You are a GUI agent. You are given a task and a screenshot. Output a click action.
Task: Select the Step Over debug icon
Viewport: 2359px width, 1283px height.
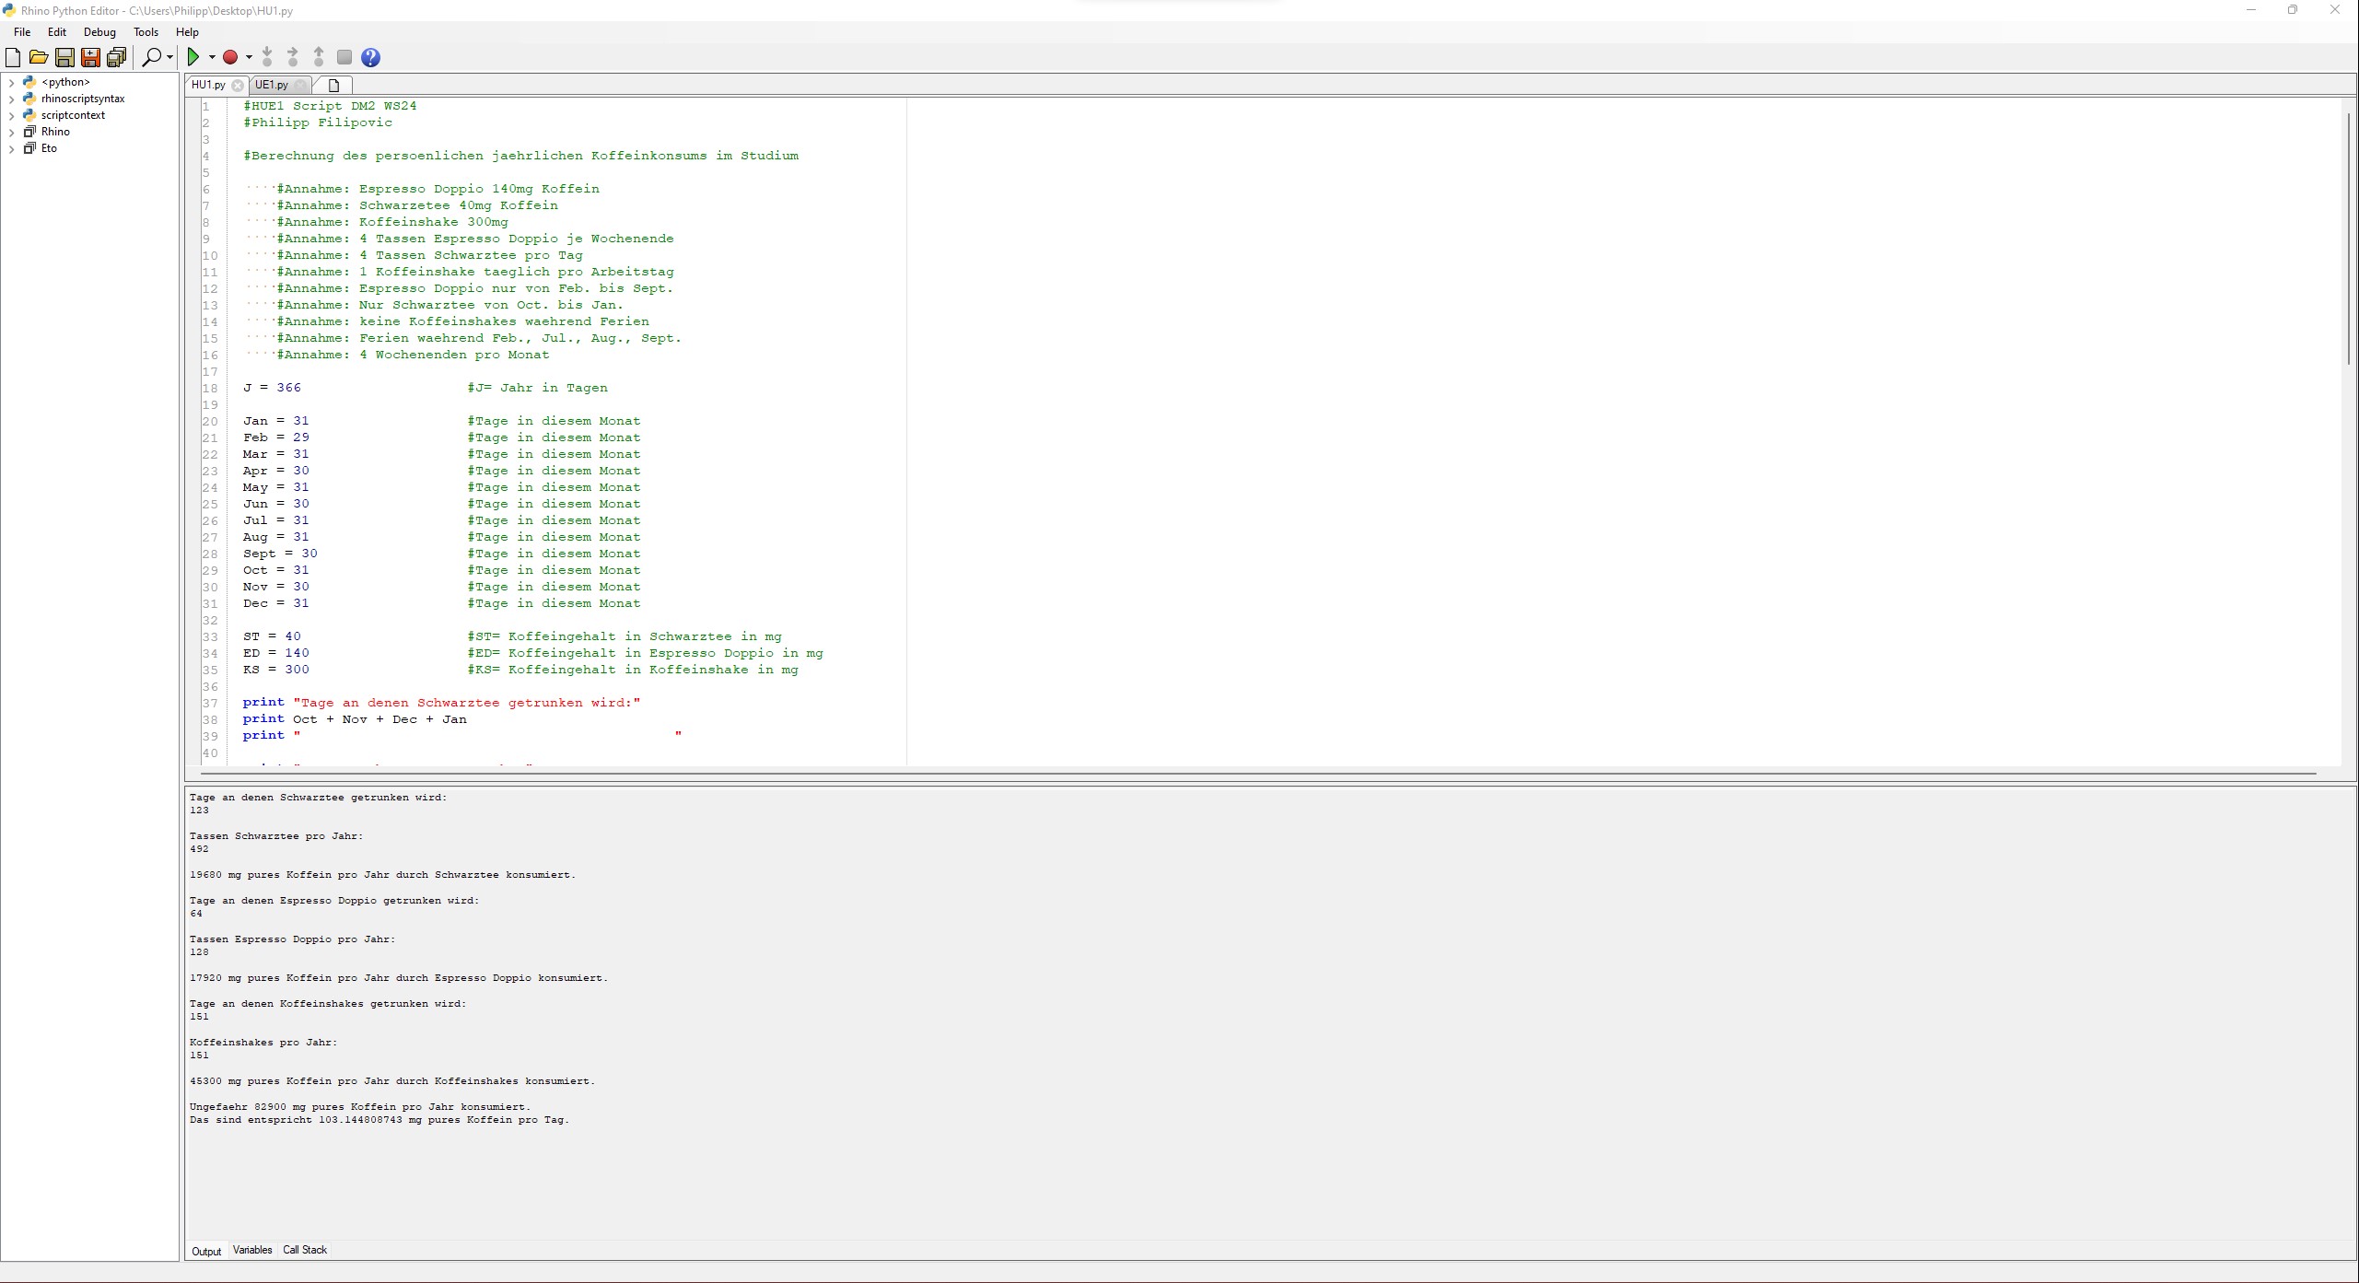click(292, 57)
